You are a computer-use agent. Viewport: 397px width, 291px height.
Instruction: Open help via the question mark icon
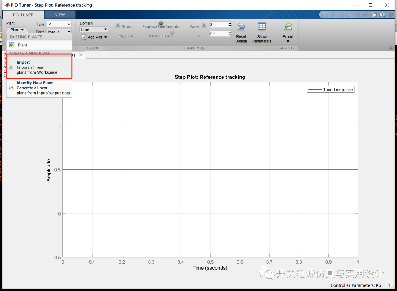point(382,15)
